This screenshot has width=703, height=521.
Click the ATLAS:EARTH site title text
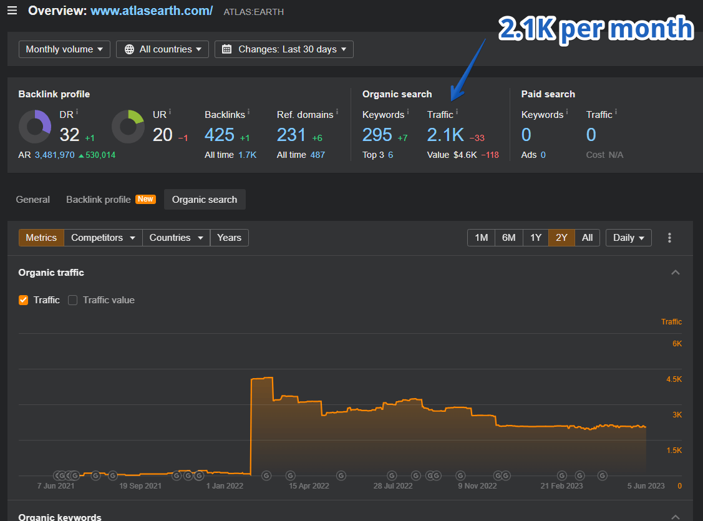253,12
